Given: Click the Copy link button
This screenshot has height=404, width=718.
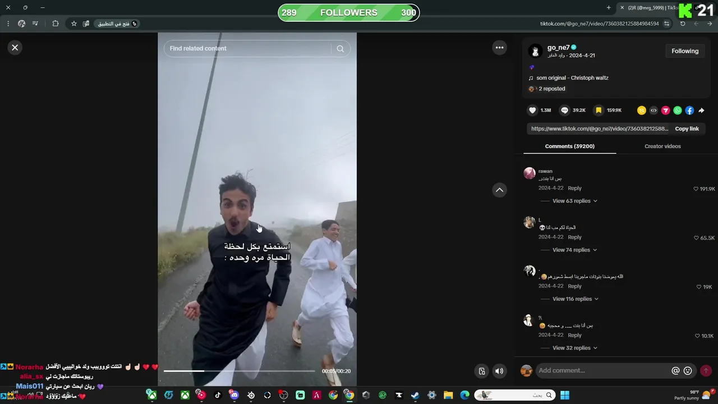Looking at the screenshot, I should click(x=687, y=128).
